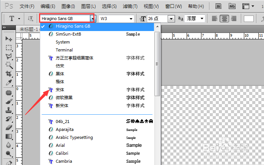The height and width of the screenshot is (165, 264).
Task: Choose the 宋体 font
Action: pyautogui.click(x=97, y=90)
